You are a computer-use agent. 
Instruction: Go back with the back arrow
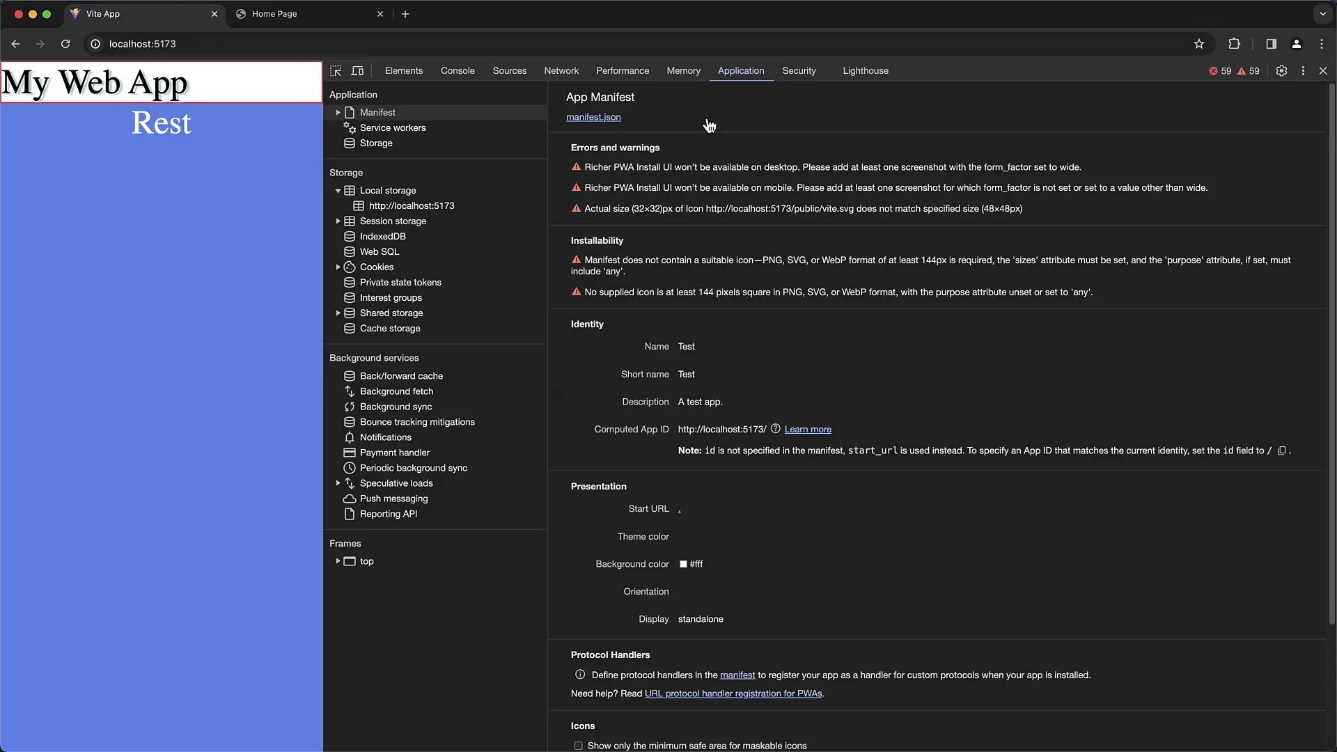[x=15, y=44]
